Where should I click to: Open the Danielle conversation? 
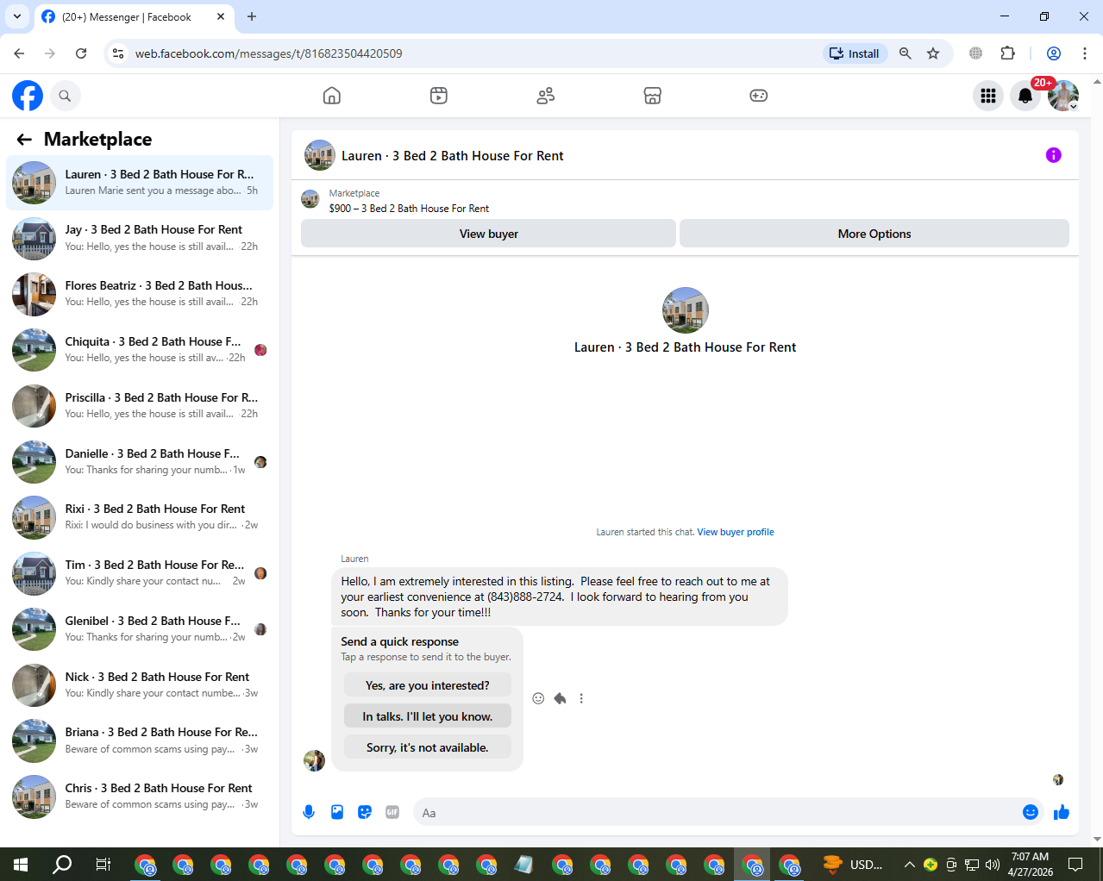click(140, 462)
